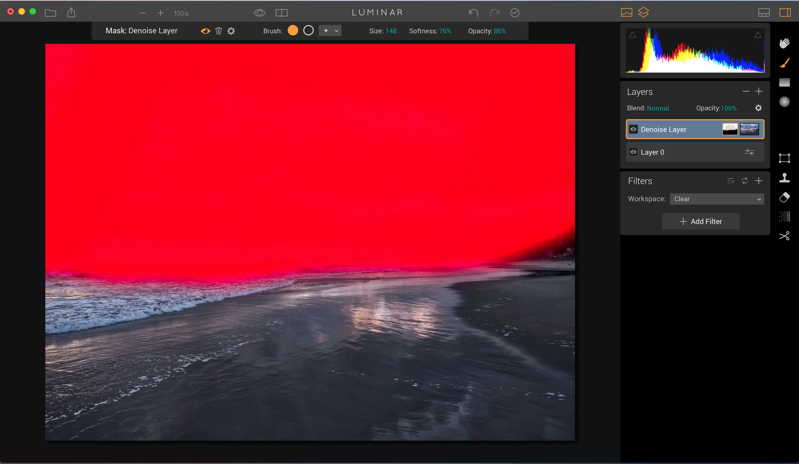Open image with the folder icon
The width and height of the screenshot is (799, 464).
click(50, 13)
